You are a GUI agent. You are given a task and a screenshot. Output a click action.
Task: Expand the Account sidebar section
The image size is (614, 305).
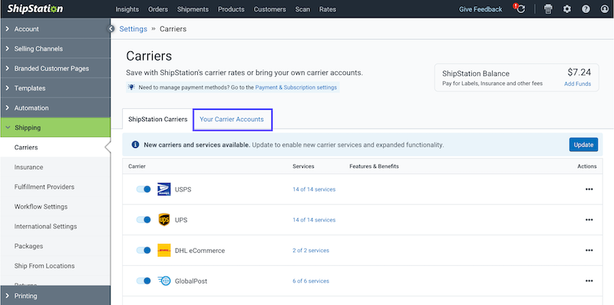55,29
